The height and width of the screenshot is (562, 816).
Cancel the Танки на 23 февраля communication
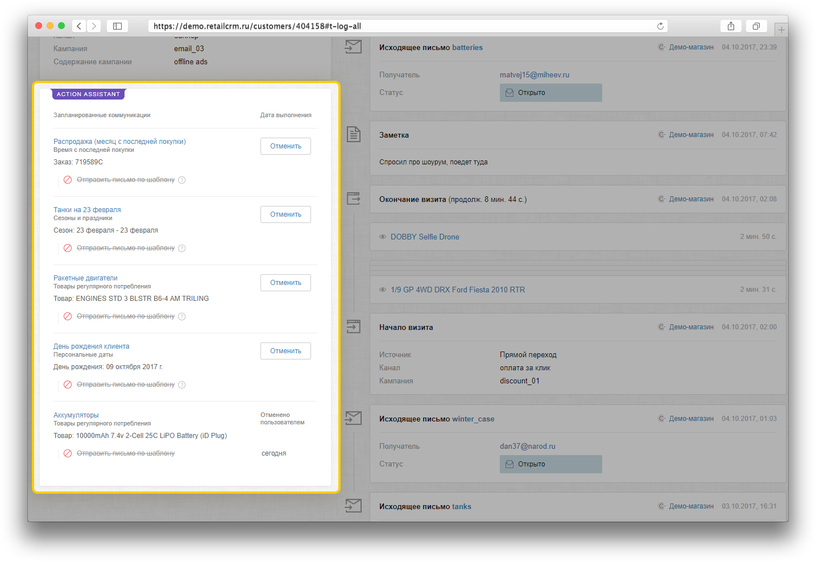[285, 214]
